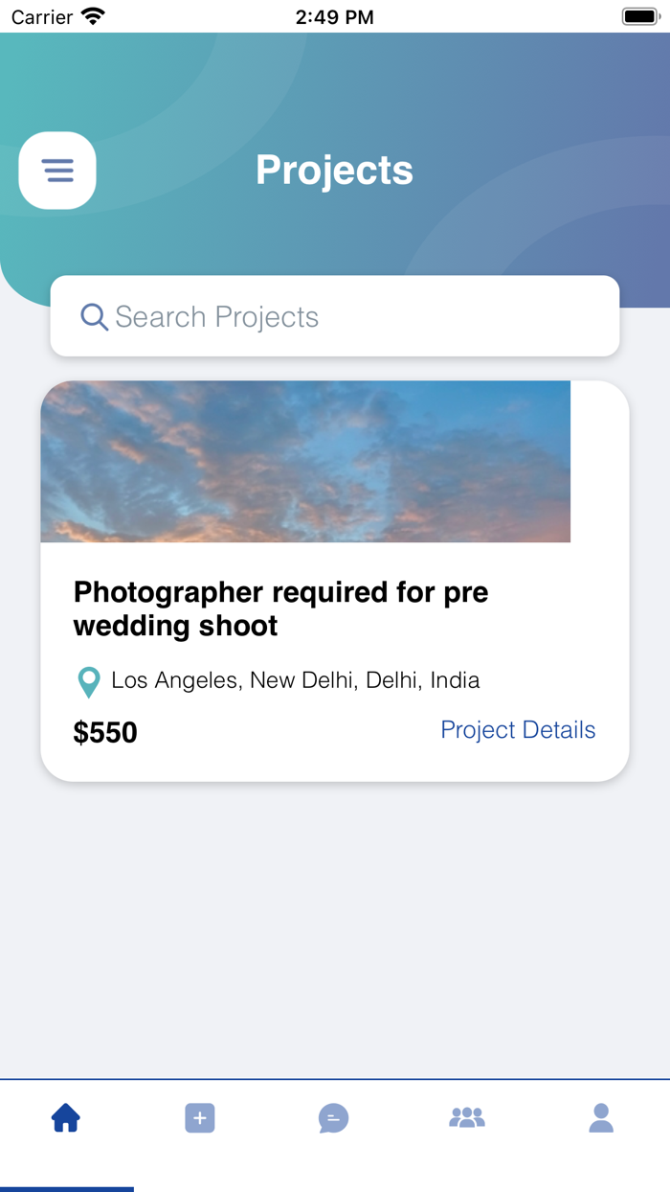Go to the user profile tab
This screenshot has height=1192, width=670.
601,1118
